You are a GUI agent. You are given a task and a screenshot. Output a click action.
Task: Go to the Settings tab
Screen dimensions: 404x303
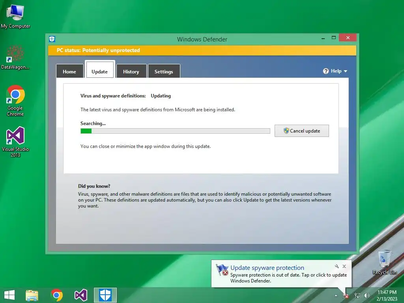tap(164, 71)
